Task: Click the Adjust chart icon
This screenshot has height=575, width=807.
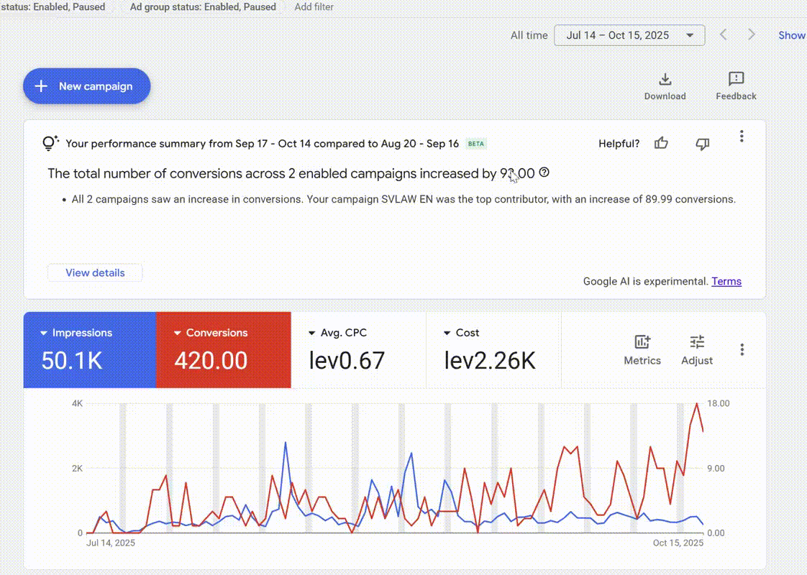Action: pyautogui.click(x=697, y=343)
